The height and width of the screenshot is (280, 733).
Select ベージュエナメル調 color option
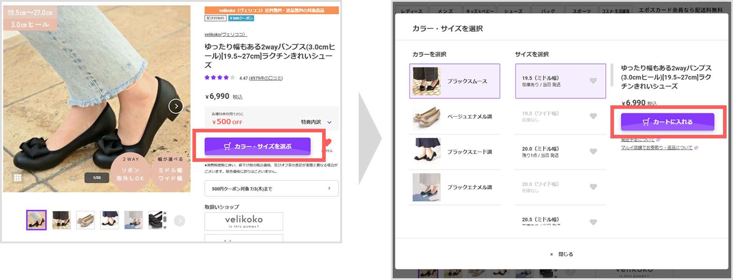coord(455,117)
